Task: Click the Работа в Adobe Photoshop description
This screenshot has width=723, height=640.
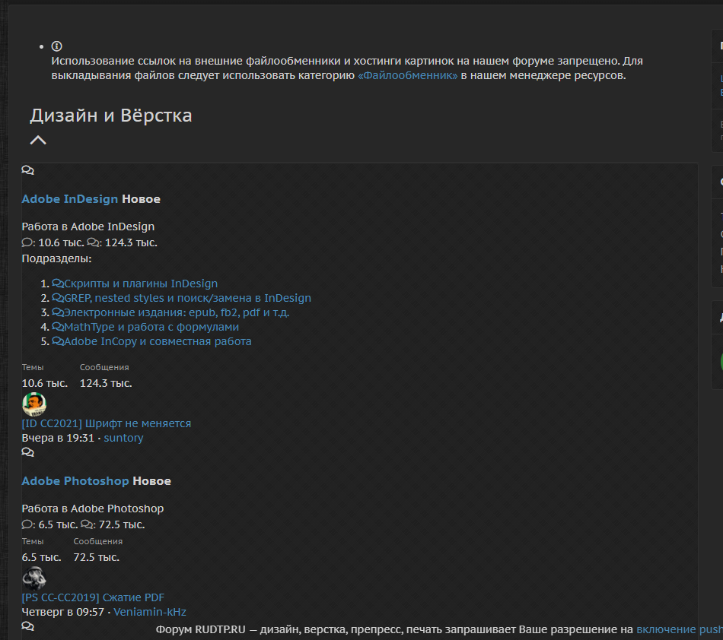Action: coord(93,509)
